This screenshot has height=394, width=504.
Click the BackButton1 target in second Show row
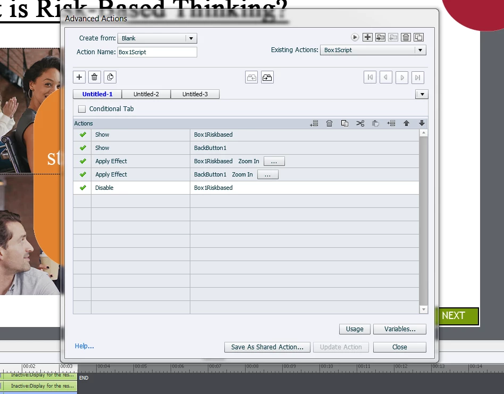tap(210, 148)
